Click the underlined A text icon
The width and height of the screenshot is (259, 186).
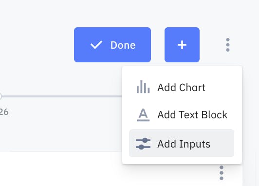click(x=143, y=115)
